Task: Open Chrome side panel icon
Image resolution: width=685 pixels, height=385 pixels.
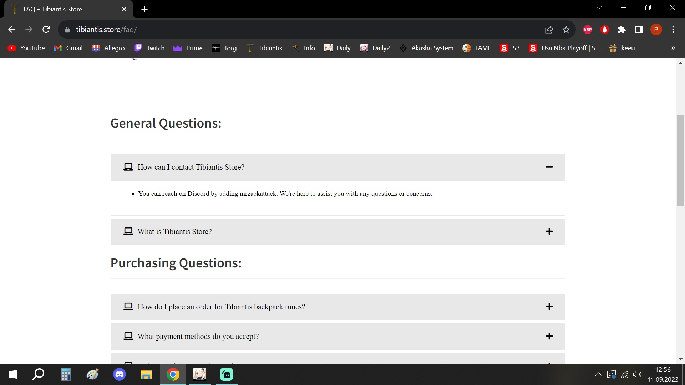Action: 639,30
